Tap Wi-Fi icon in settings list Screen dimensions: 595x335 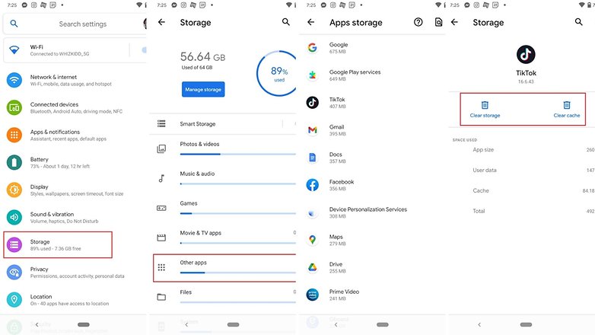coord(14,50)
